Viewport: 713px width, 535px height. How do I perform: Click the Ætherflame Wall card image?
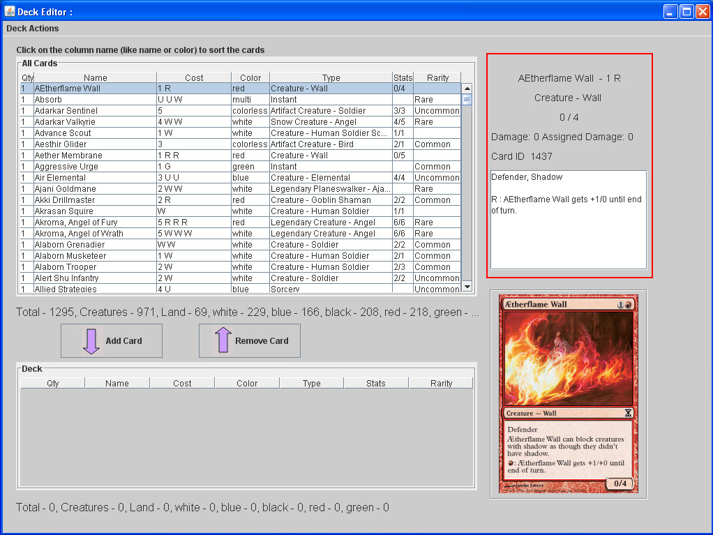coord(567,394)
